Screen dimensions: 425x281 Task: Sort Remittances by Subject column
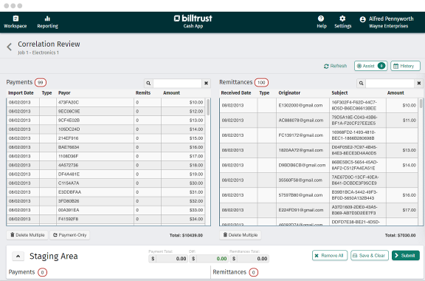339,93
